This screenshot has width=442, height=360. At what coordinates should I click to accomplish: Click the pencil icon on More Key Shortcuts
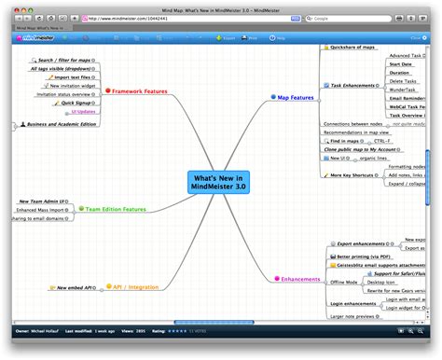(x=326, y=175)
